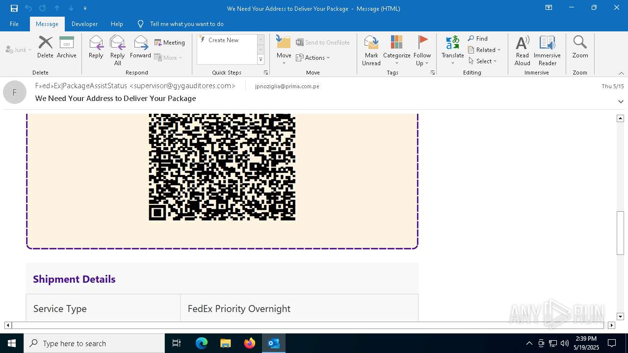Viewport: 628px width, 353px height.
Task: Forward this email
Action: tap(140, 47)
